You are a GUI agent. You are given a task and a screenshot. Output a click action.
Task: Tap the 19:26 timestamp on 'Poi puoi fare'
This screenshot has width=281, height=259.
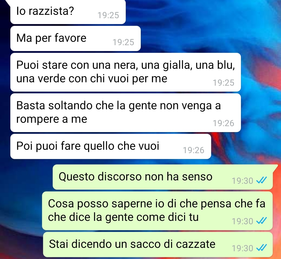tap(194, 150)
